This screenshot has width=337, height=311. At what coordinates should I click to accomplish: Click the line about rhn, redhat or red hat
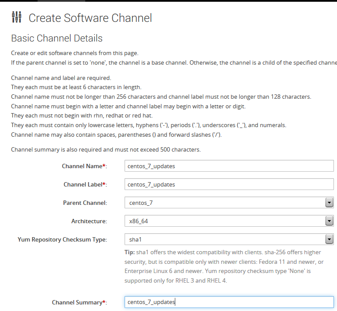82,116
